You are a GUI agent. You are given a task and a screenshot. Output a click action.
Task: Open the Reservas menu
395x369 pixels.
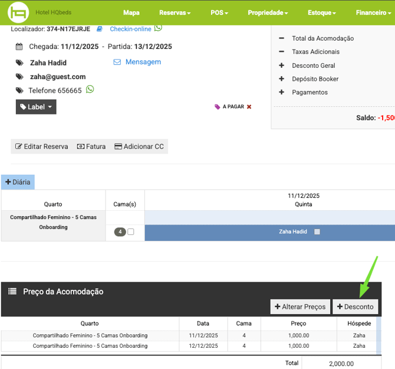point(175,12)
